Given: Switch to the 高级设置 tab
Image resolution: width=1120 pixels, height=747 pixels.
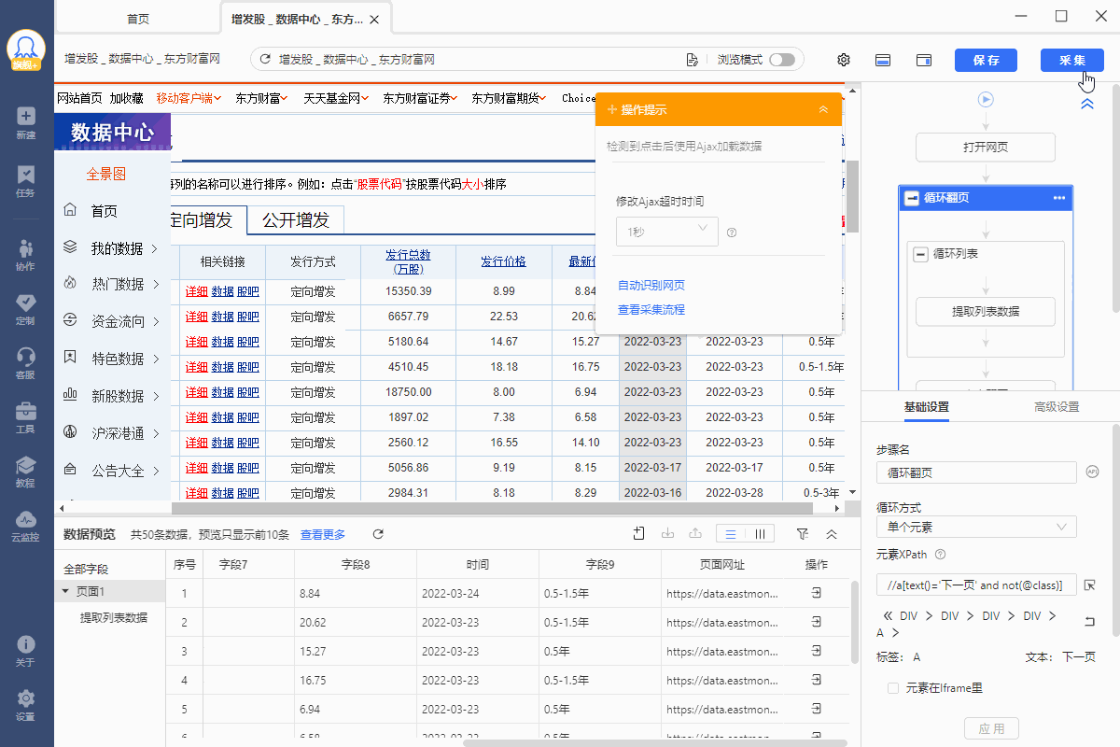Looking at the screenshot, I should point(1057,407).
